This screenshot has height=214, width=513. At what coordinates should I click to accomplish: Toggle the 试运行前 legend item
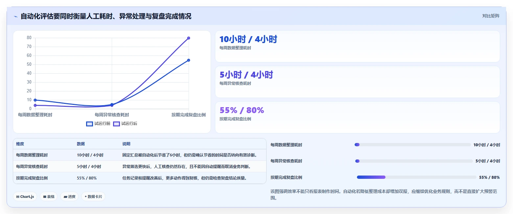[98, 124]
